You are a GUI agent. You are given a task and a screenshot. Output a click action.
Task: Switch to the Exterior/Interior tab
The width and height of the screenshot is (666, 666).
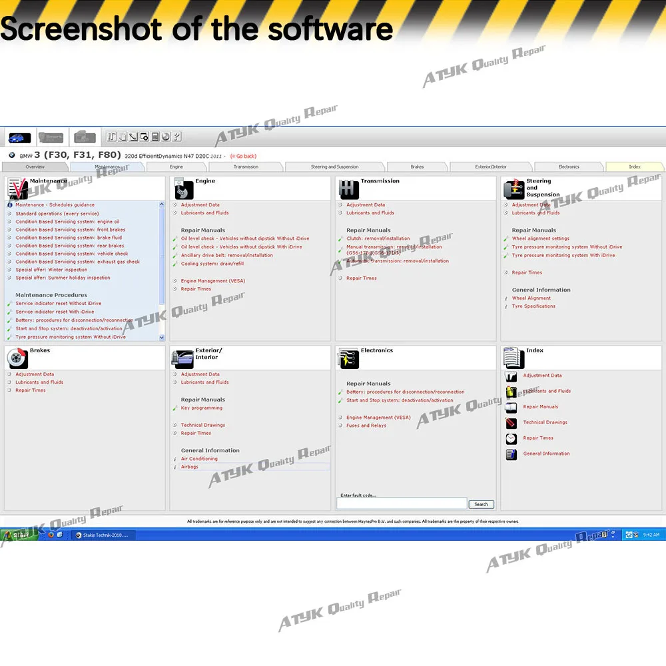[491, 167]
